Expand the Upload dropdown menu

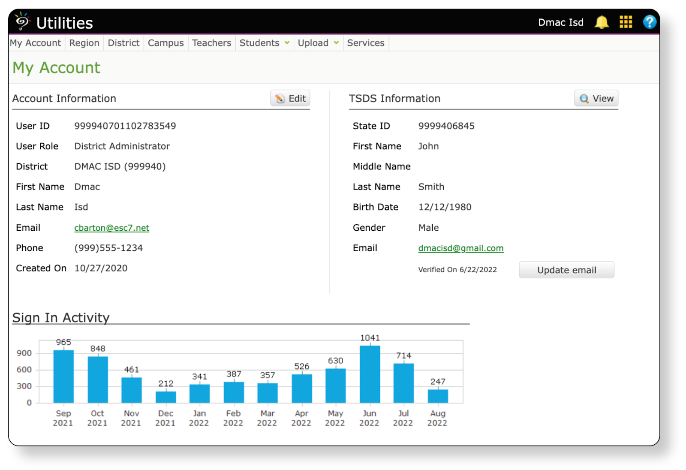[x=318, y=43]
